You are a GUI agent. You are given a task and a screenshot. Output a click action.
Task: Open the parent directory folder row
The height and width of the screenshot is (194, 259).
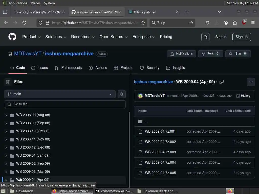pyautogui.click(x=195, y=122)
